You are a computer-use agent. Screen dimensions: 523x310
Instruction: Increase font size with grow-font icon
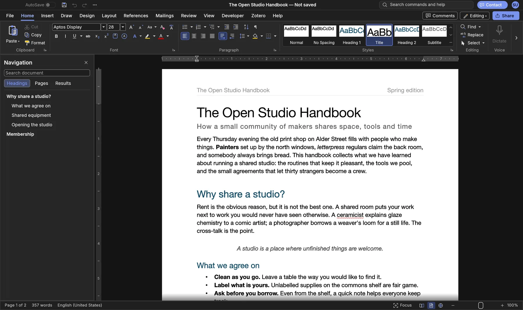click(132, 27)
